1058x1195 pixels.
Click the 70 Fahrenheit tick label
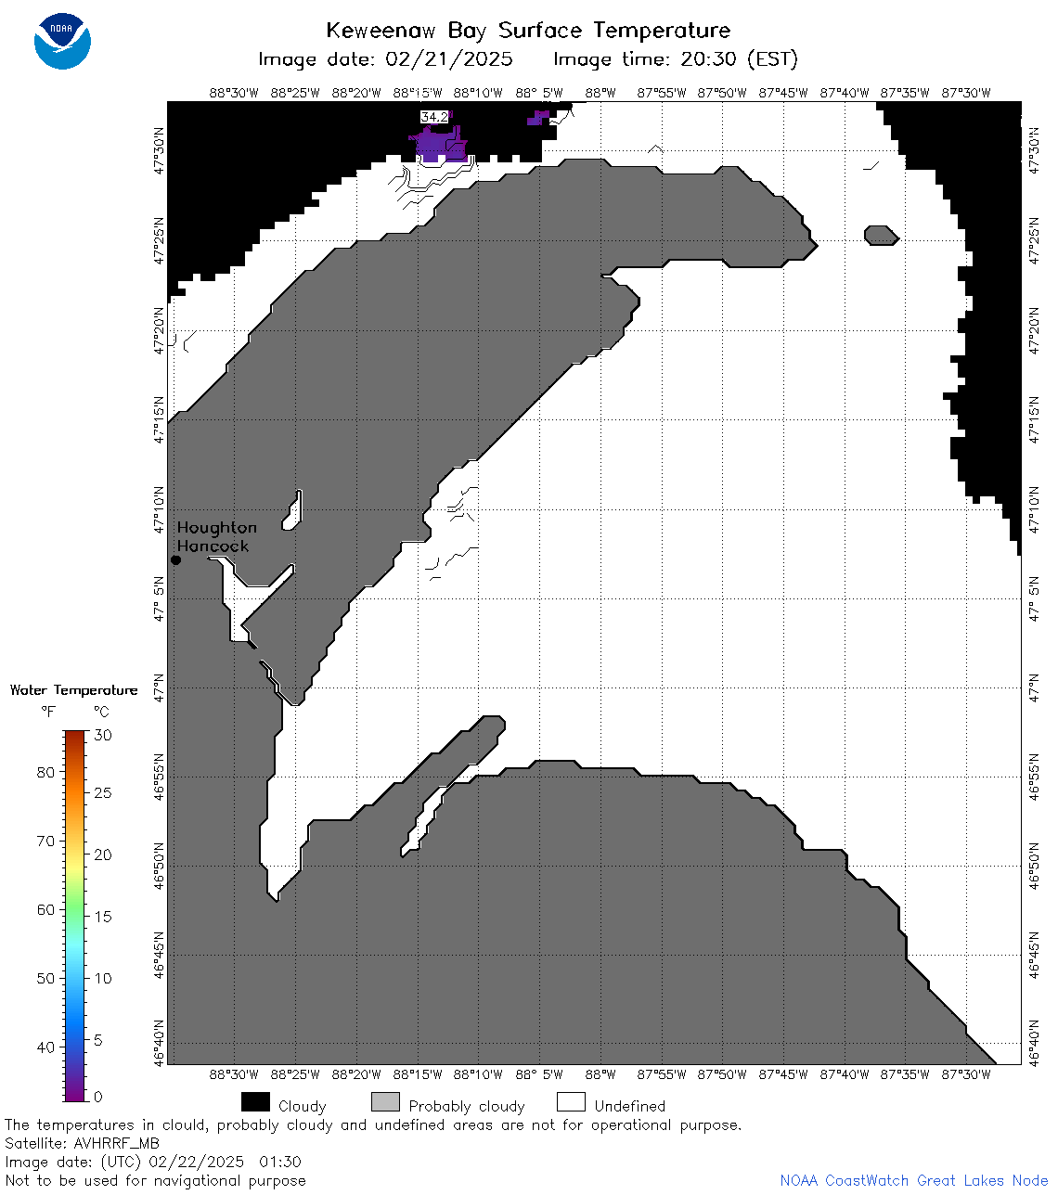point(45,841)
